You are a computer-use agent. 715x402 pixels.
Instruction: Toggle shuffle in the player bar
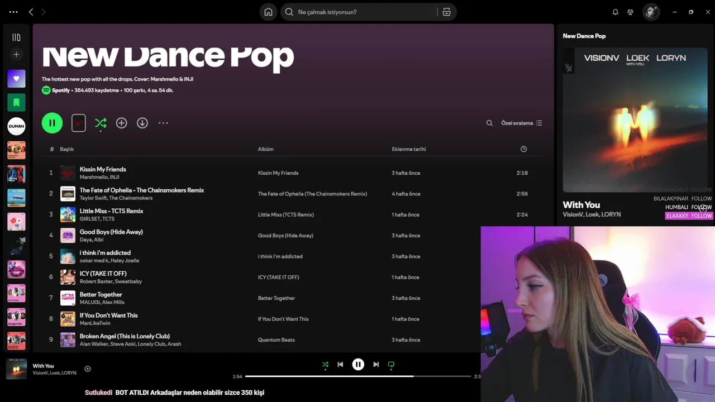[325, 365]
